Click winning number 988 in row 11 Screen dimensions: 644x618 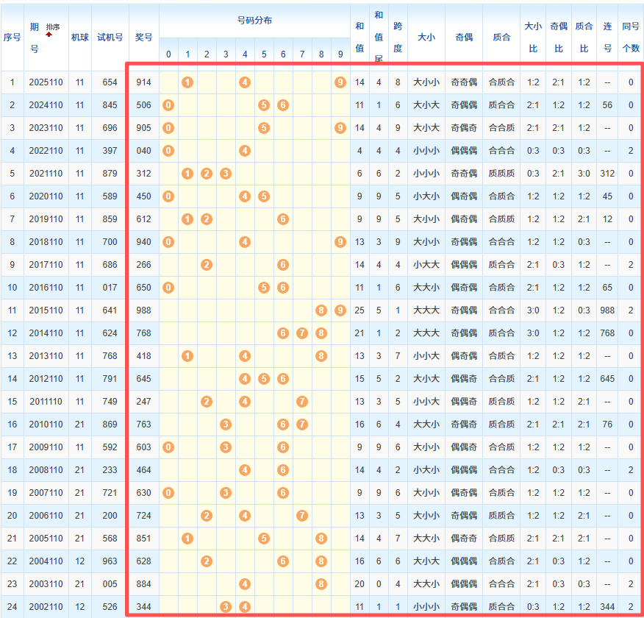click(144, 310)
